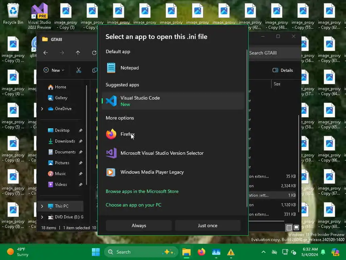This screenshot has width=346, height=260.
Task: Select the file sized 35 KB
Action: click(273, 176)
